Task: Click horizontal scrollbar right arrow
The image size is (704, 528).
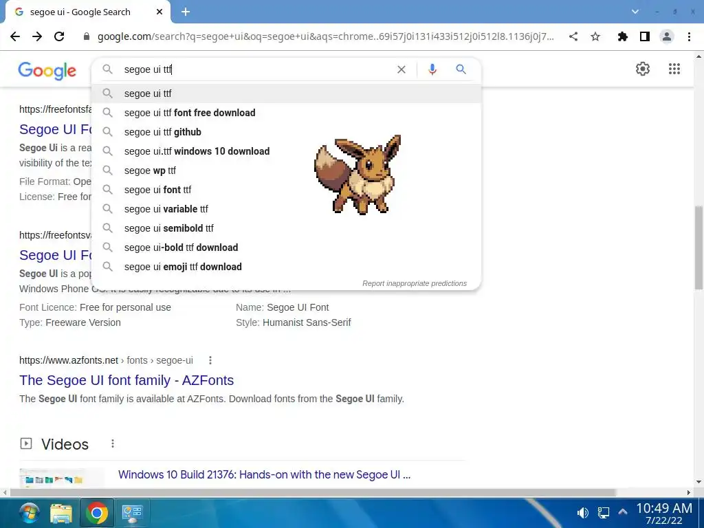Action: (x=689, y=492)
